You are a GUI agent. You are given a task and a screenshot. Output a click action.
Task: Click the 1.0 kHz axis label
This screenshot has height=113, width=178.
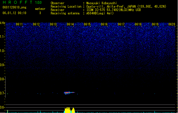pyautogui.click(x=2, y=51)
